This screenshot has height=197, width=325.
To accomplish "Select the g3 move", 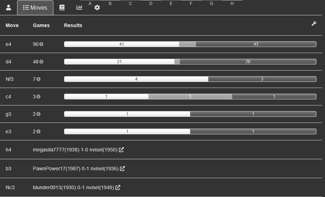I will pos(9,114).
